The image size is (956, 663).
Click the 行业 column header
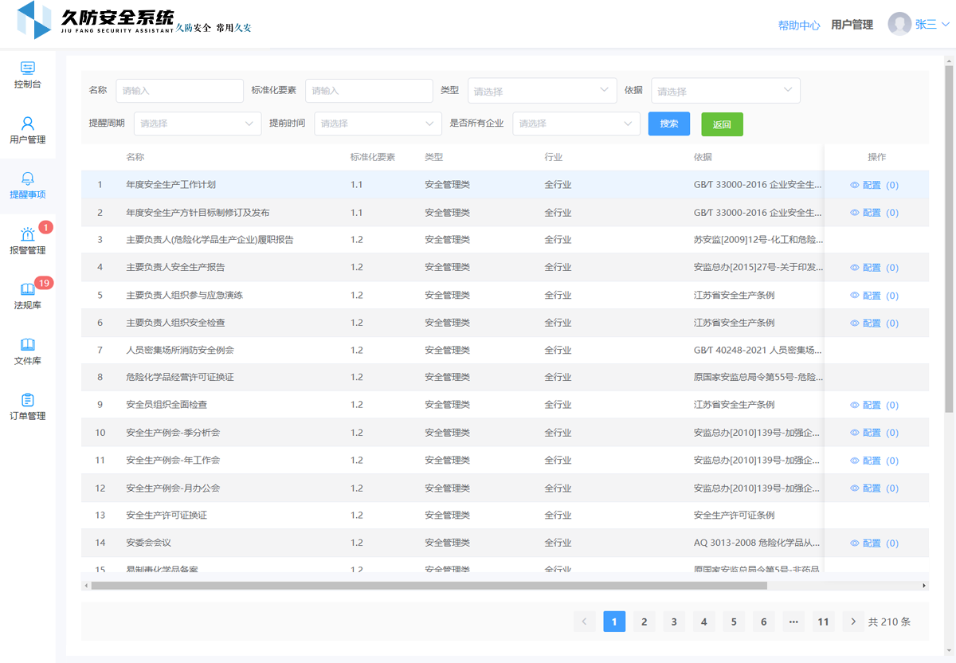click(x=553, y=157)
